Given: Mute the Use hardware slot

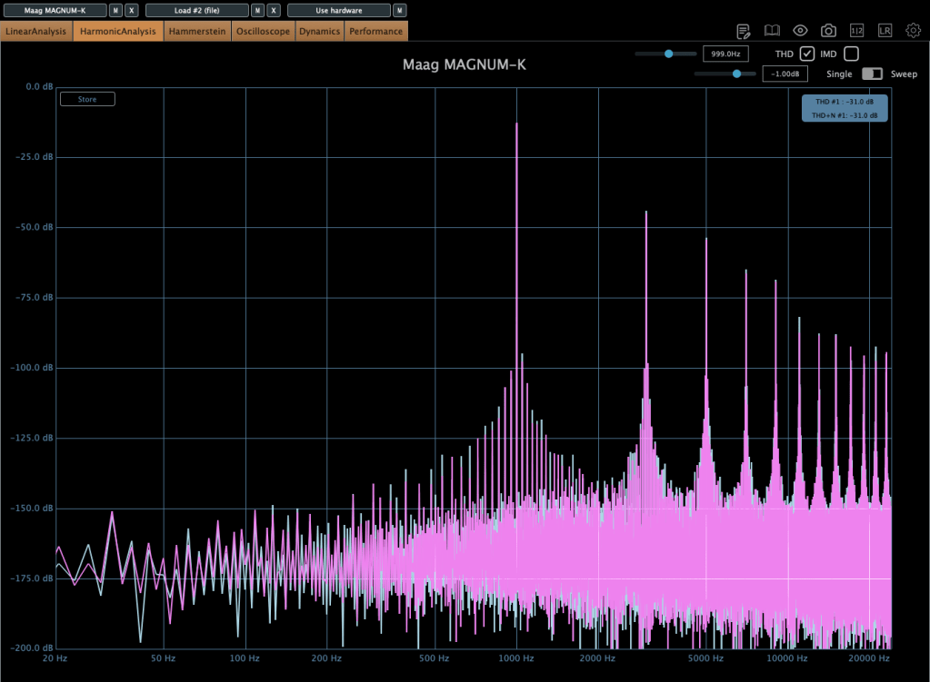Looking at the screenshot, I should 399,11.
